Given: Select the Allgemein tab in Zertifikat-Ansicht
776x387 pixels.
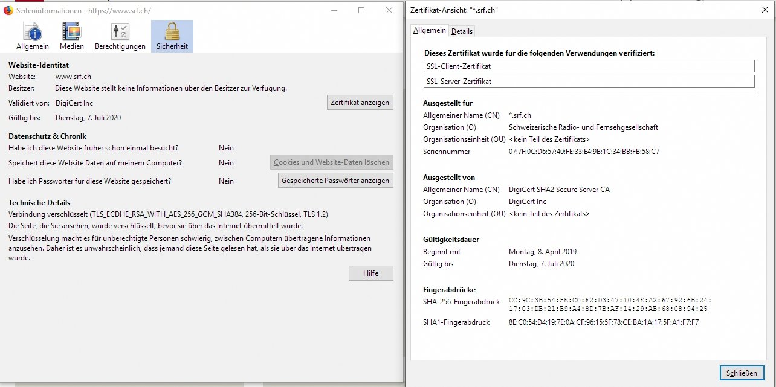Looking at the screenshot, I should point(430,30).
